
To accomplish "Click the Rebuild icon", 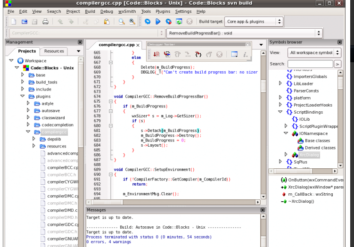I will click(179, 22).
